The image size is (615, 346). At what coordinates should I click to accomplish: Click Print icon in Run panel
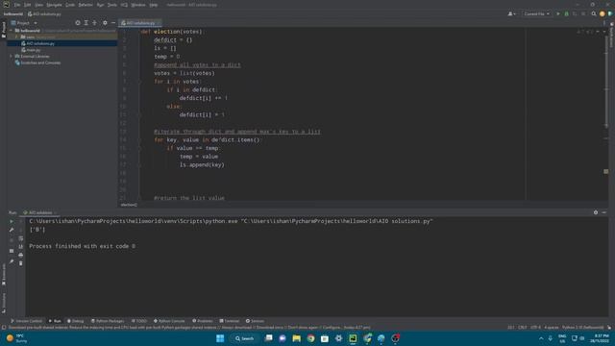click(21, 255)
